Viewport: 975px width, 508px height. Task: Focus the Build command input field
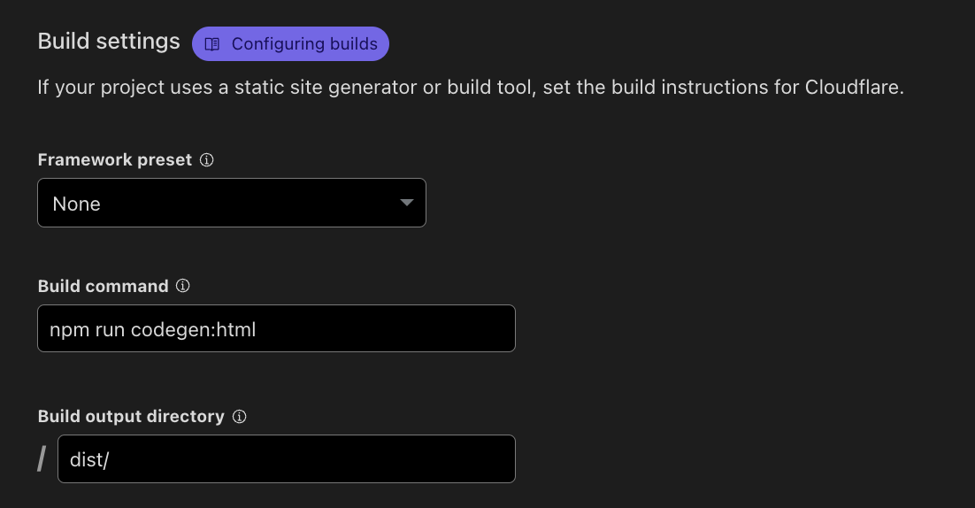[372, 328]
